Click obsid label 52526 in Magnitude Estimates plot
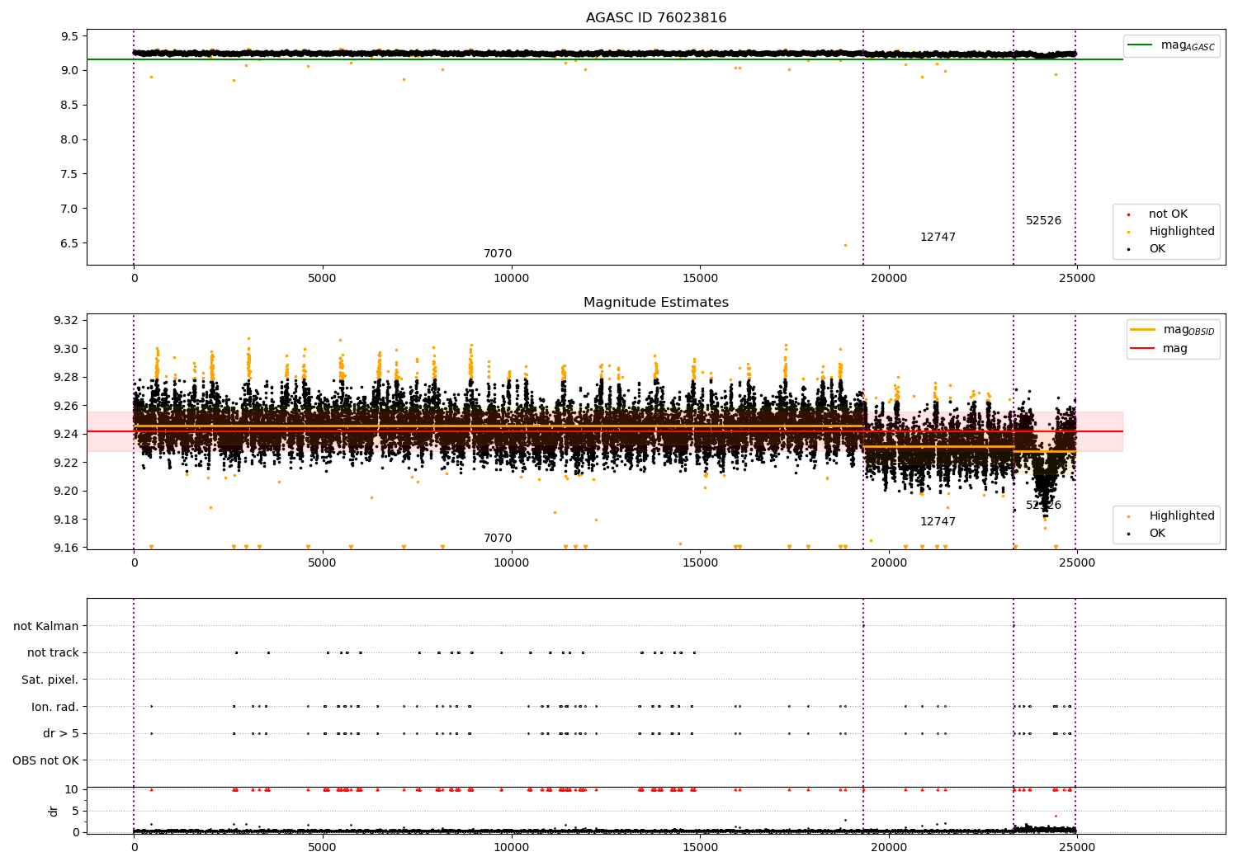This screenshot has width=1238, height=866. click(x=1043, y=506)
